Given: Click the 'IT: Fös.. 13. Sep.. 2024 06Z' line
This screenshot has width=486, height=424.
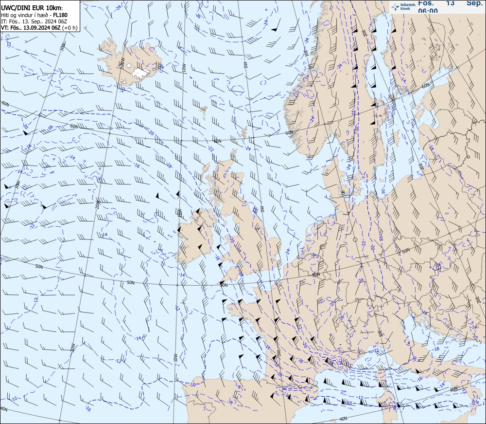Looking at the screenshot, I should (x=34, y=21).
